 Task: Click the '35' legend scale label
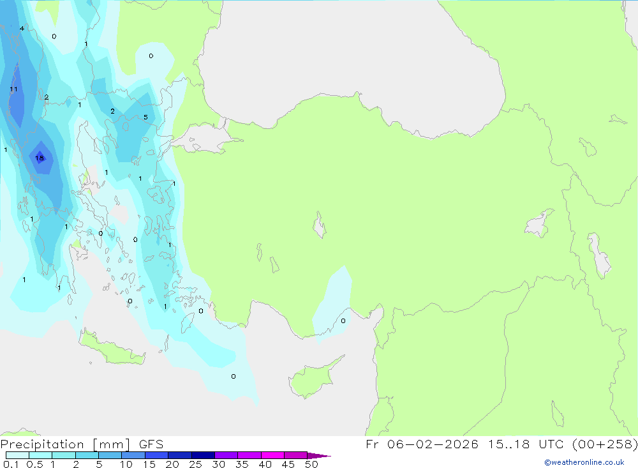click(x=242, y=464)
